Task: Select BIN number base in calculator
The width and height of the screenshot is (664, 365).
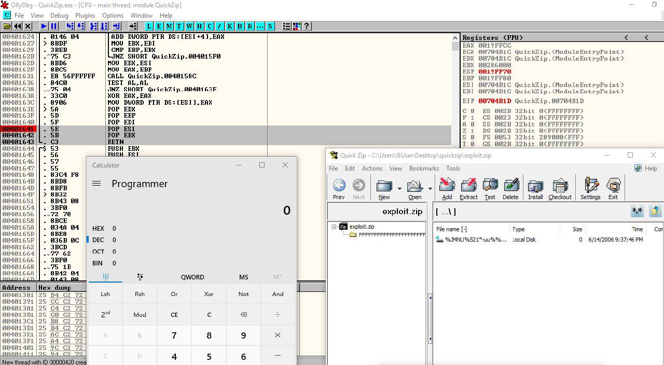Action: (x=98, y=263)
